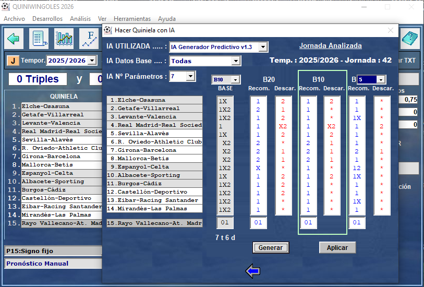Open the help book icon
This screenshot has width=424, height=287.
(410, 39)
